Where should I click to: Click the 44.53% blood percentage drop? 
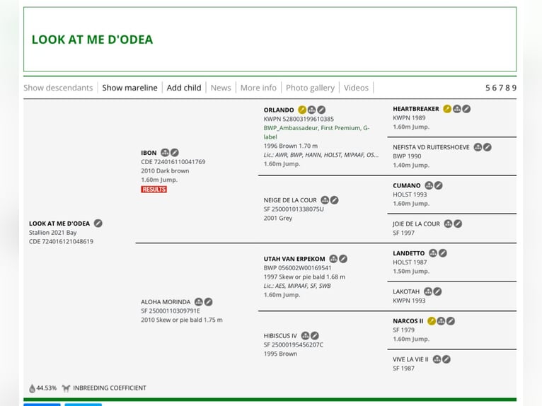[32, 388]
